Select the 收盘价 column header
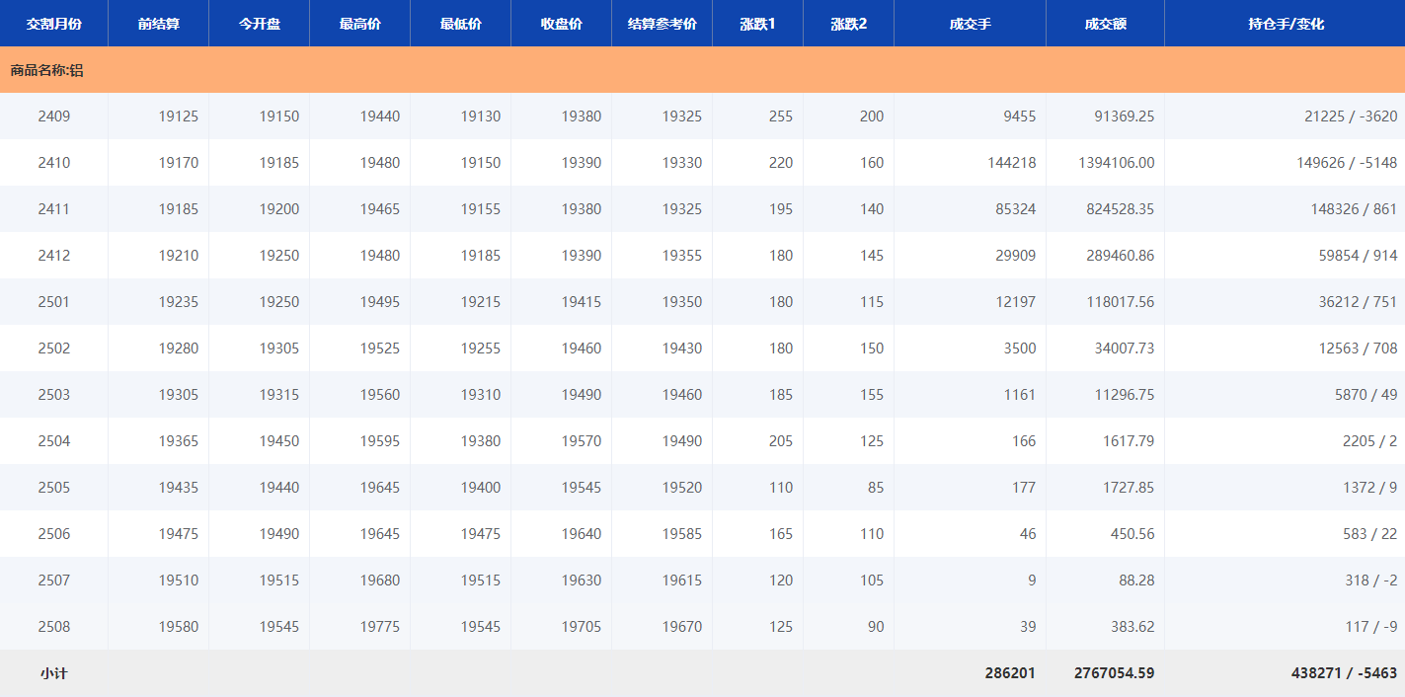The height and width of the screenshot is (697, 1405). point(561,24)
